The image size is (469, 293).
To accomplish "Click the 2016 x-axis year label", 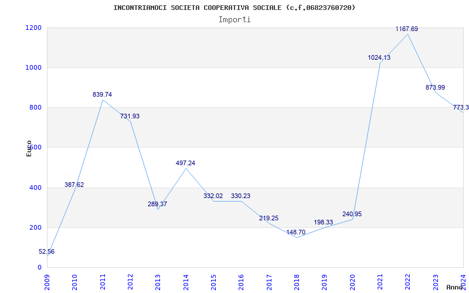I will coord(241,282).
